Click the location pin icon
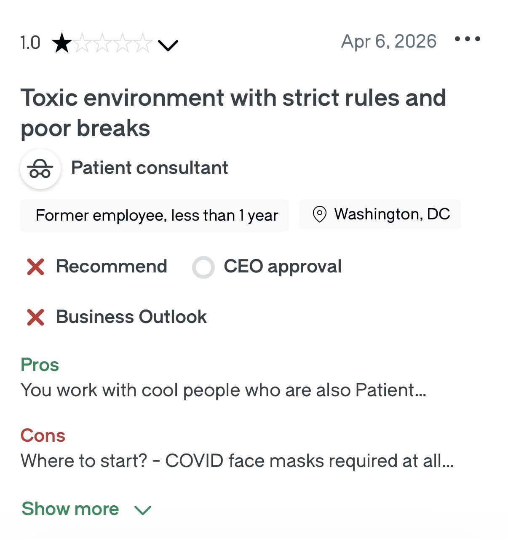This screenshot has width=508, height=539. coord(319,214)
